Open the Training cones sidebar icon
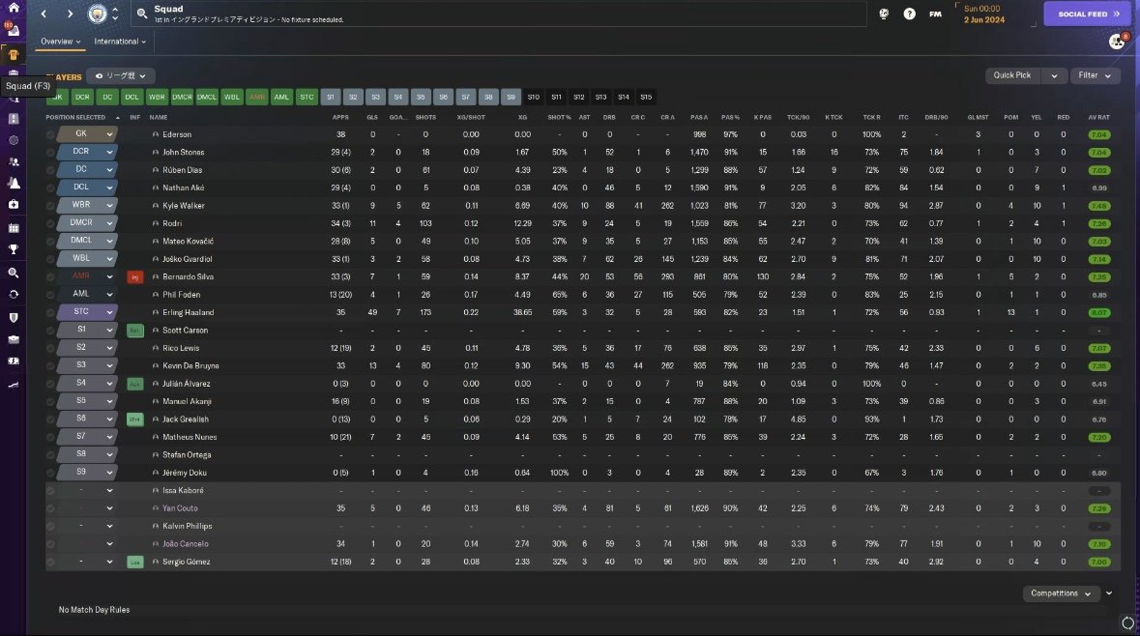 [14, 184]
